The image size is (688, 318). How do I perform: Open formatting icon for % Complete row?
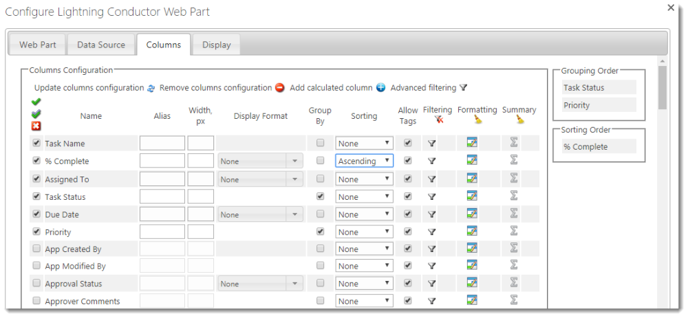point(472,161)
